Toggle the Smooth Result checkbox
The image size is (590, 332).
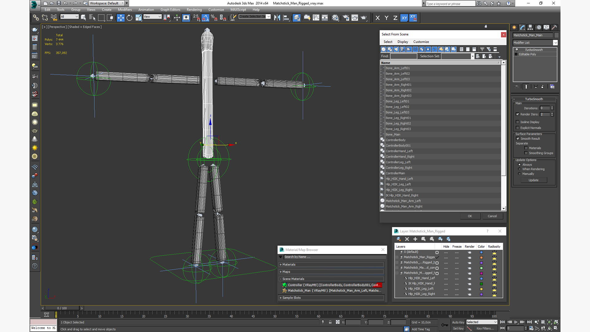pyautogui.click(x=517, y=139)
